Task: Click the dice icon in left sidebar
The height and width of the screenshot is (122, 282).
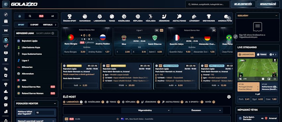Action: (6, 69)
